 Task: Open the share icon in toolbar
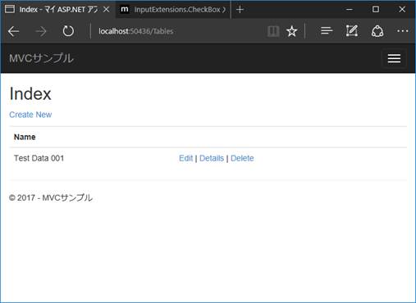click(377, 31)
